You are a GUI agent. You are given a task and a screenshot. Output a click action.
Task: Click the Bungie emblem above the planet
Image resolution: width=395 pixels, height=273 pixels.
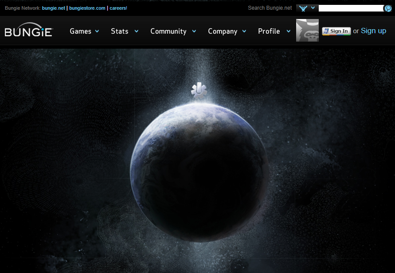click(199, 90)
